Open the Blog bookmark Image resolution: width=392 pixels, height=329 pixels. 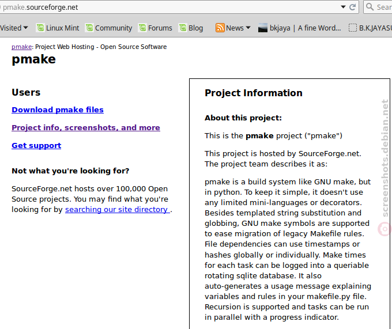[191, 28]
